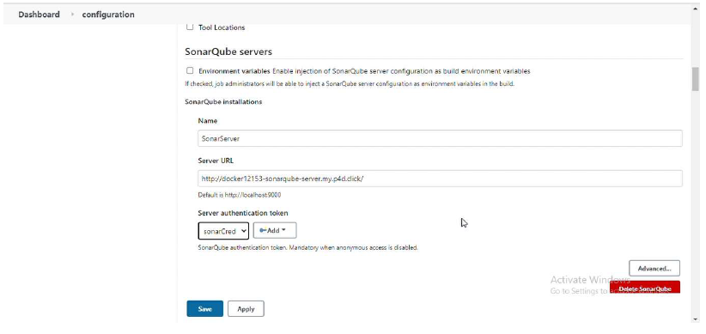
Task: Click the SonarQube servers heading
Action: click(x=228, y=52)
